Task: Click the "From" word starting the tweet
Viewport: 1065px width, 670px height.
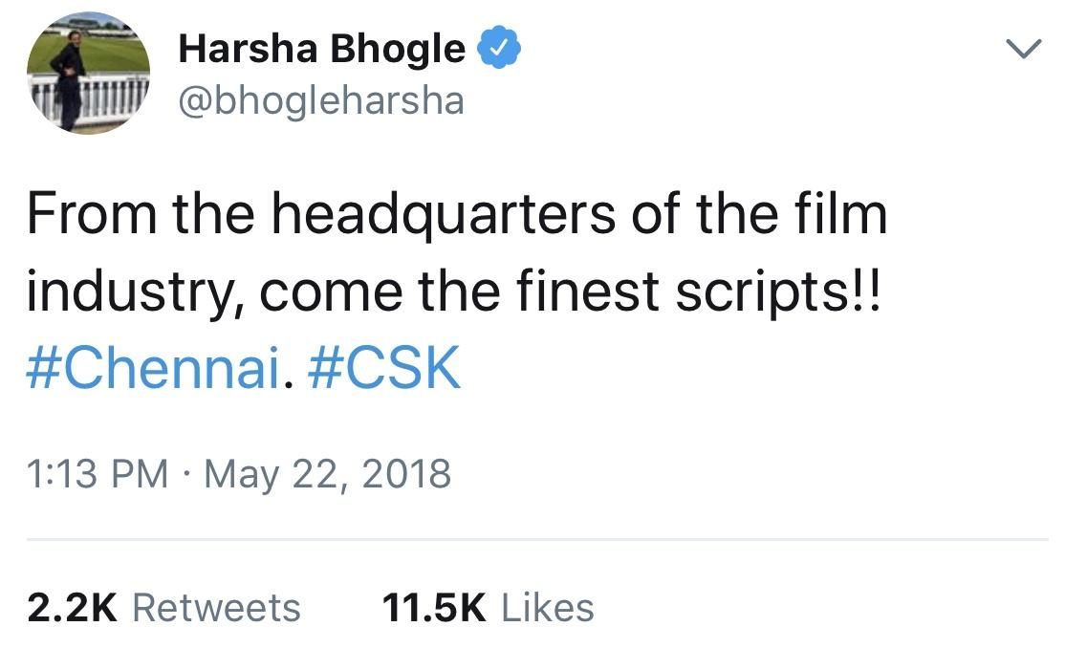Action: pyautogui.click(x=92, y=214)
